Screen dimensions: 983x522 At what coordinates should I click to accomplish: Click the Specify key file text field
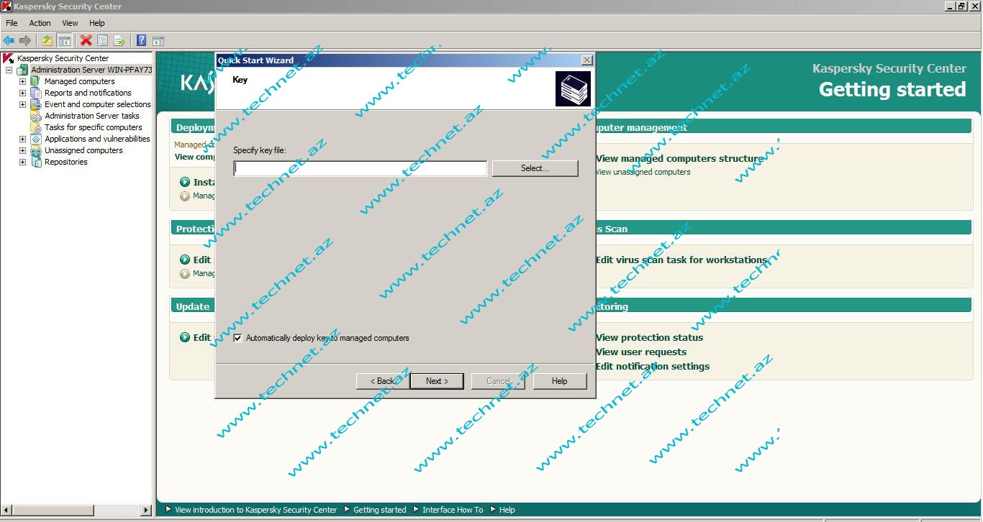pyautogui.click(x=360, y=168)
